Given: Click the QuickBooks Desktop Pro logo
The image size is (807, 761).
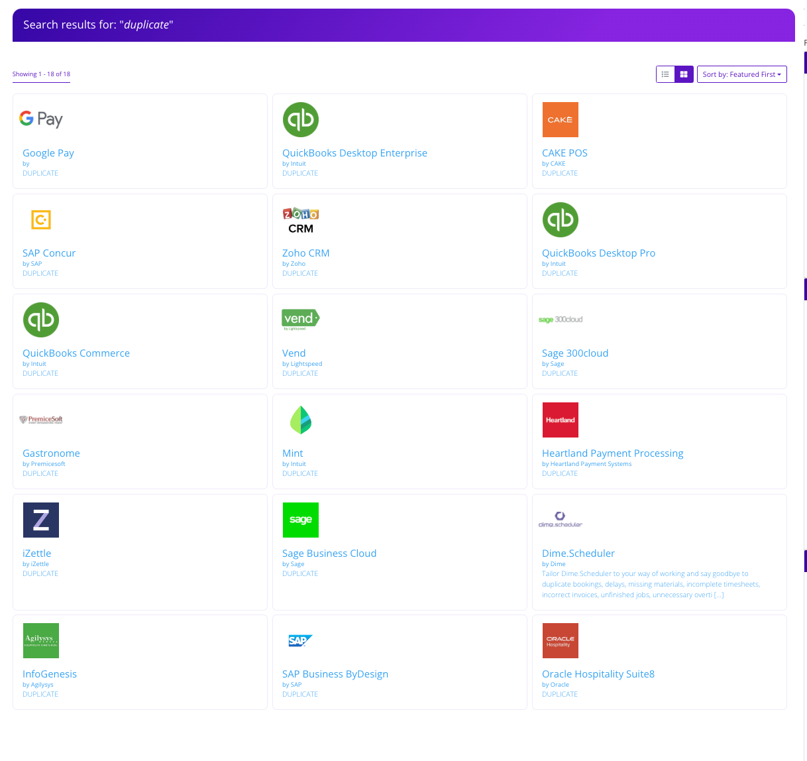Looking at the screenshot, I should [x=561, y=220].
